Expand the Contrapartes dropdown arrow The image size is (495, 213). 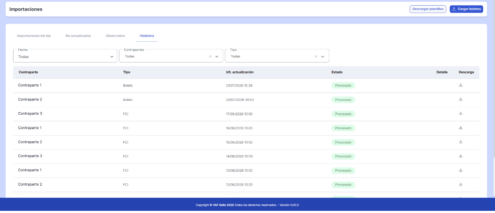tap(217, 57)
